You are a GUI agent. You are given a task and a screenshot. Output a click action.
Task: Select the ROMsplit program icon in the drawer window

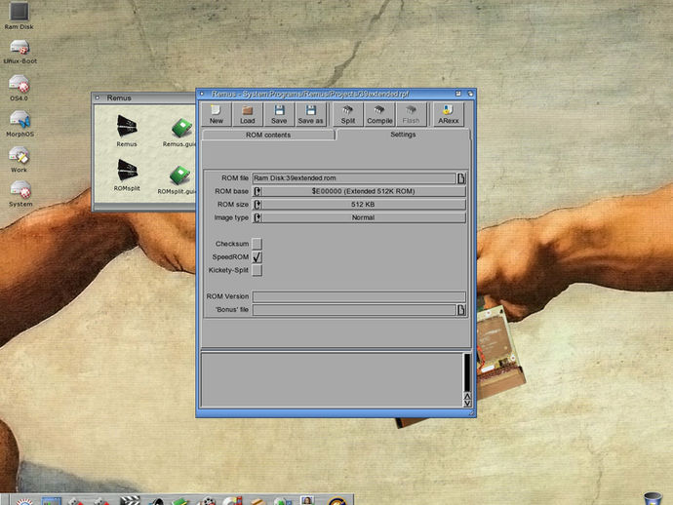click(x=127, y=175)
